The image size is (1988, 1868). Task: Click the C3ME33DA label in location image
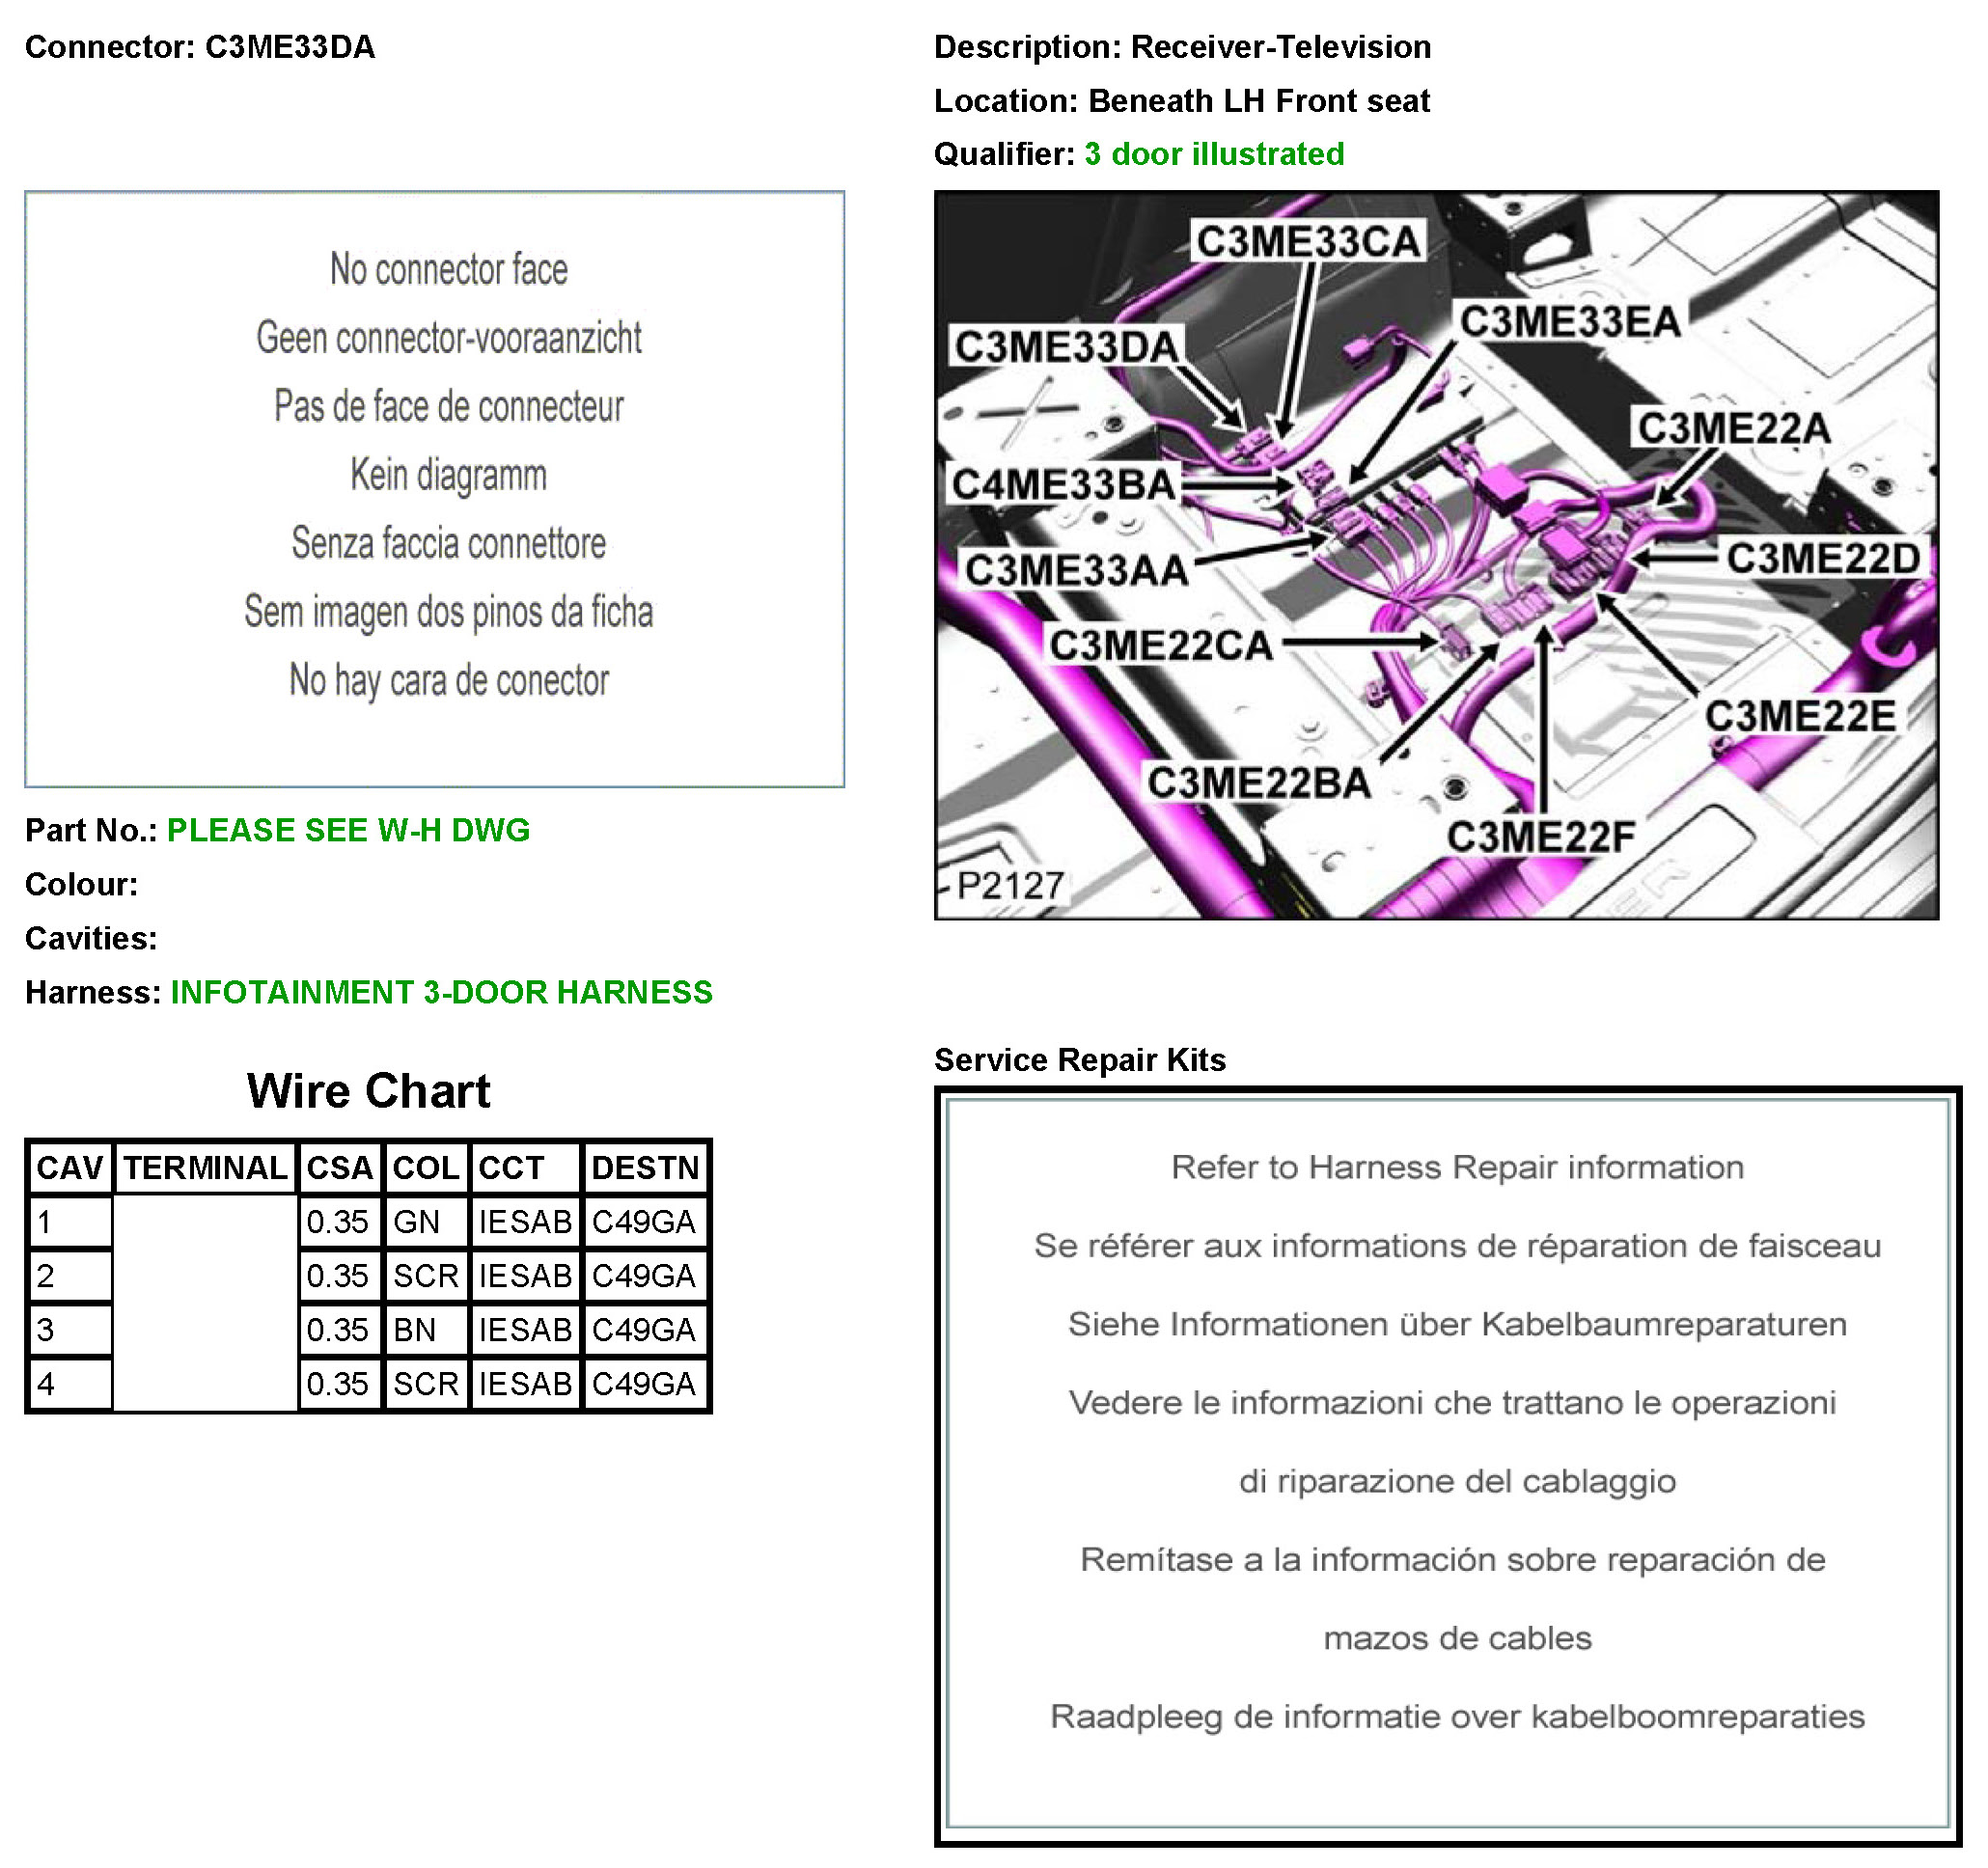[x=1066, y=347]
